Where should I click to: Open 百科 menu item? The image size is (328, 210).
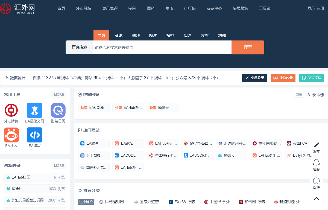point(151,8)
